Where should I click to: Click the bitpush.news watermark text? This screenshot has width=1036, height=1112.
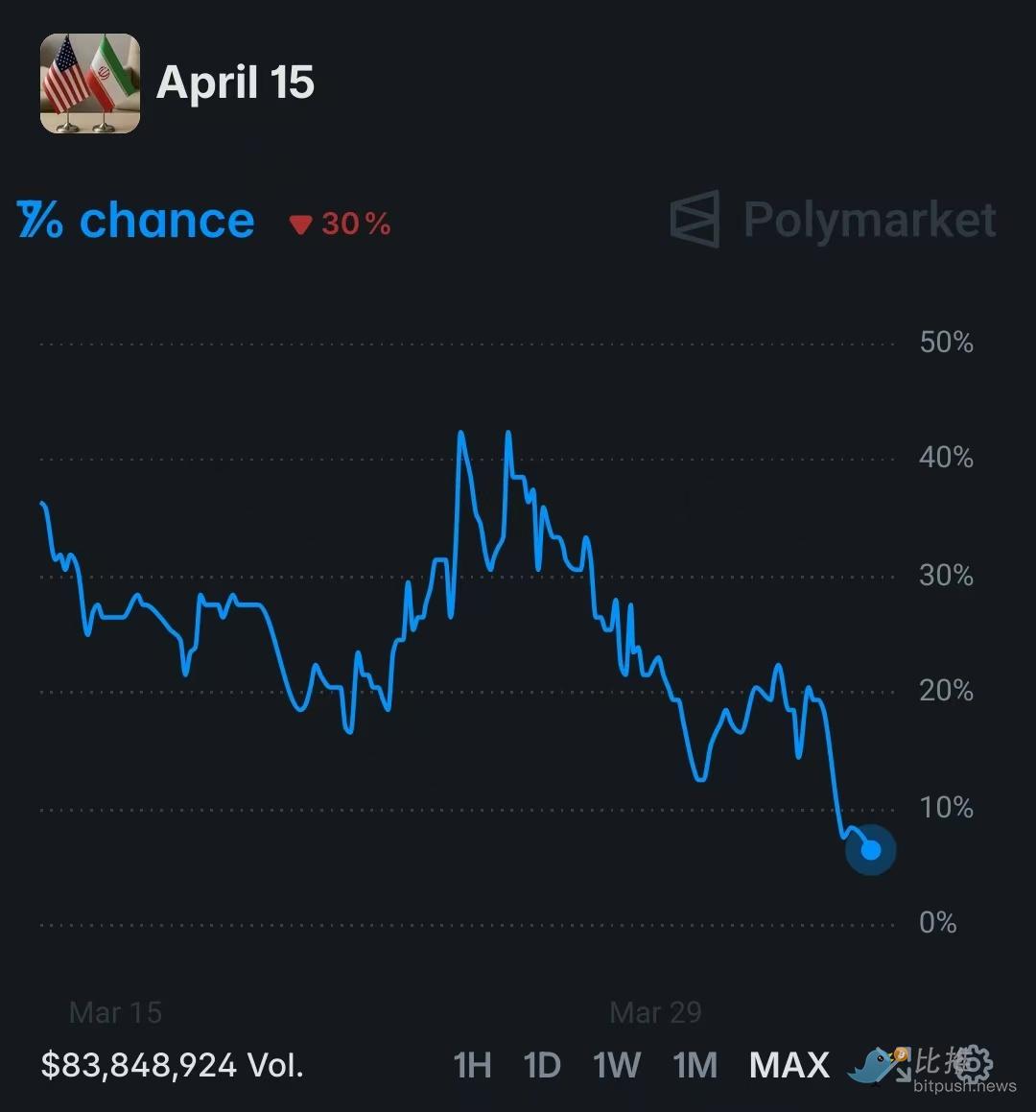coord(964,1086)
